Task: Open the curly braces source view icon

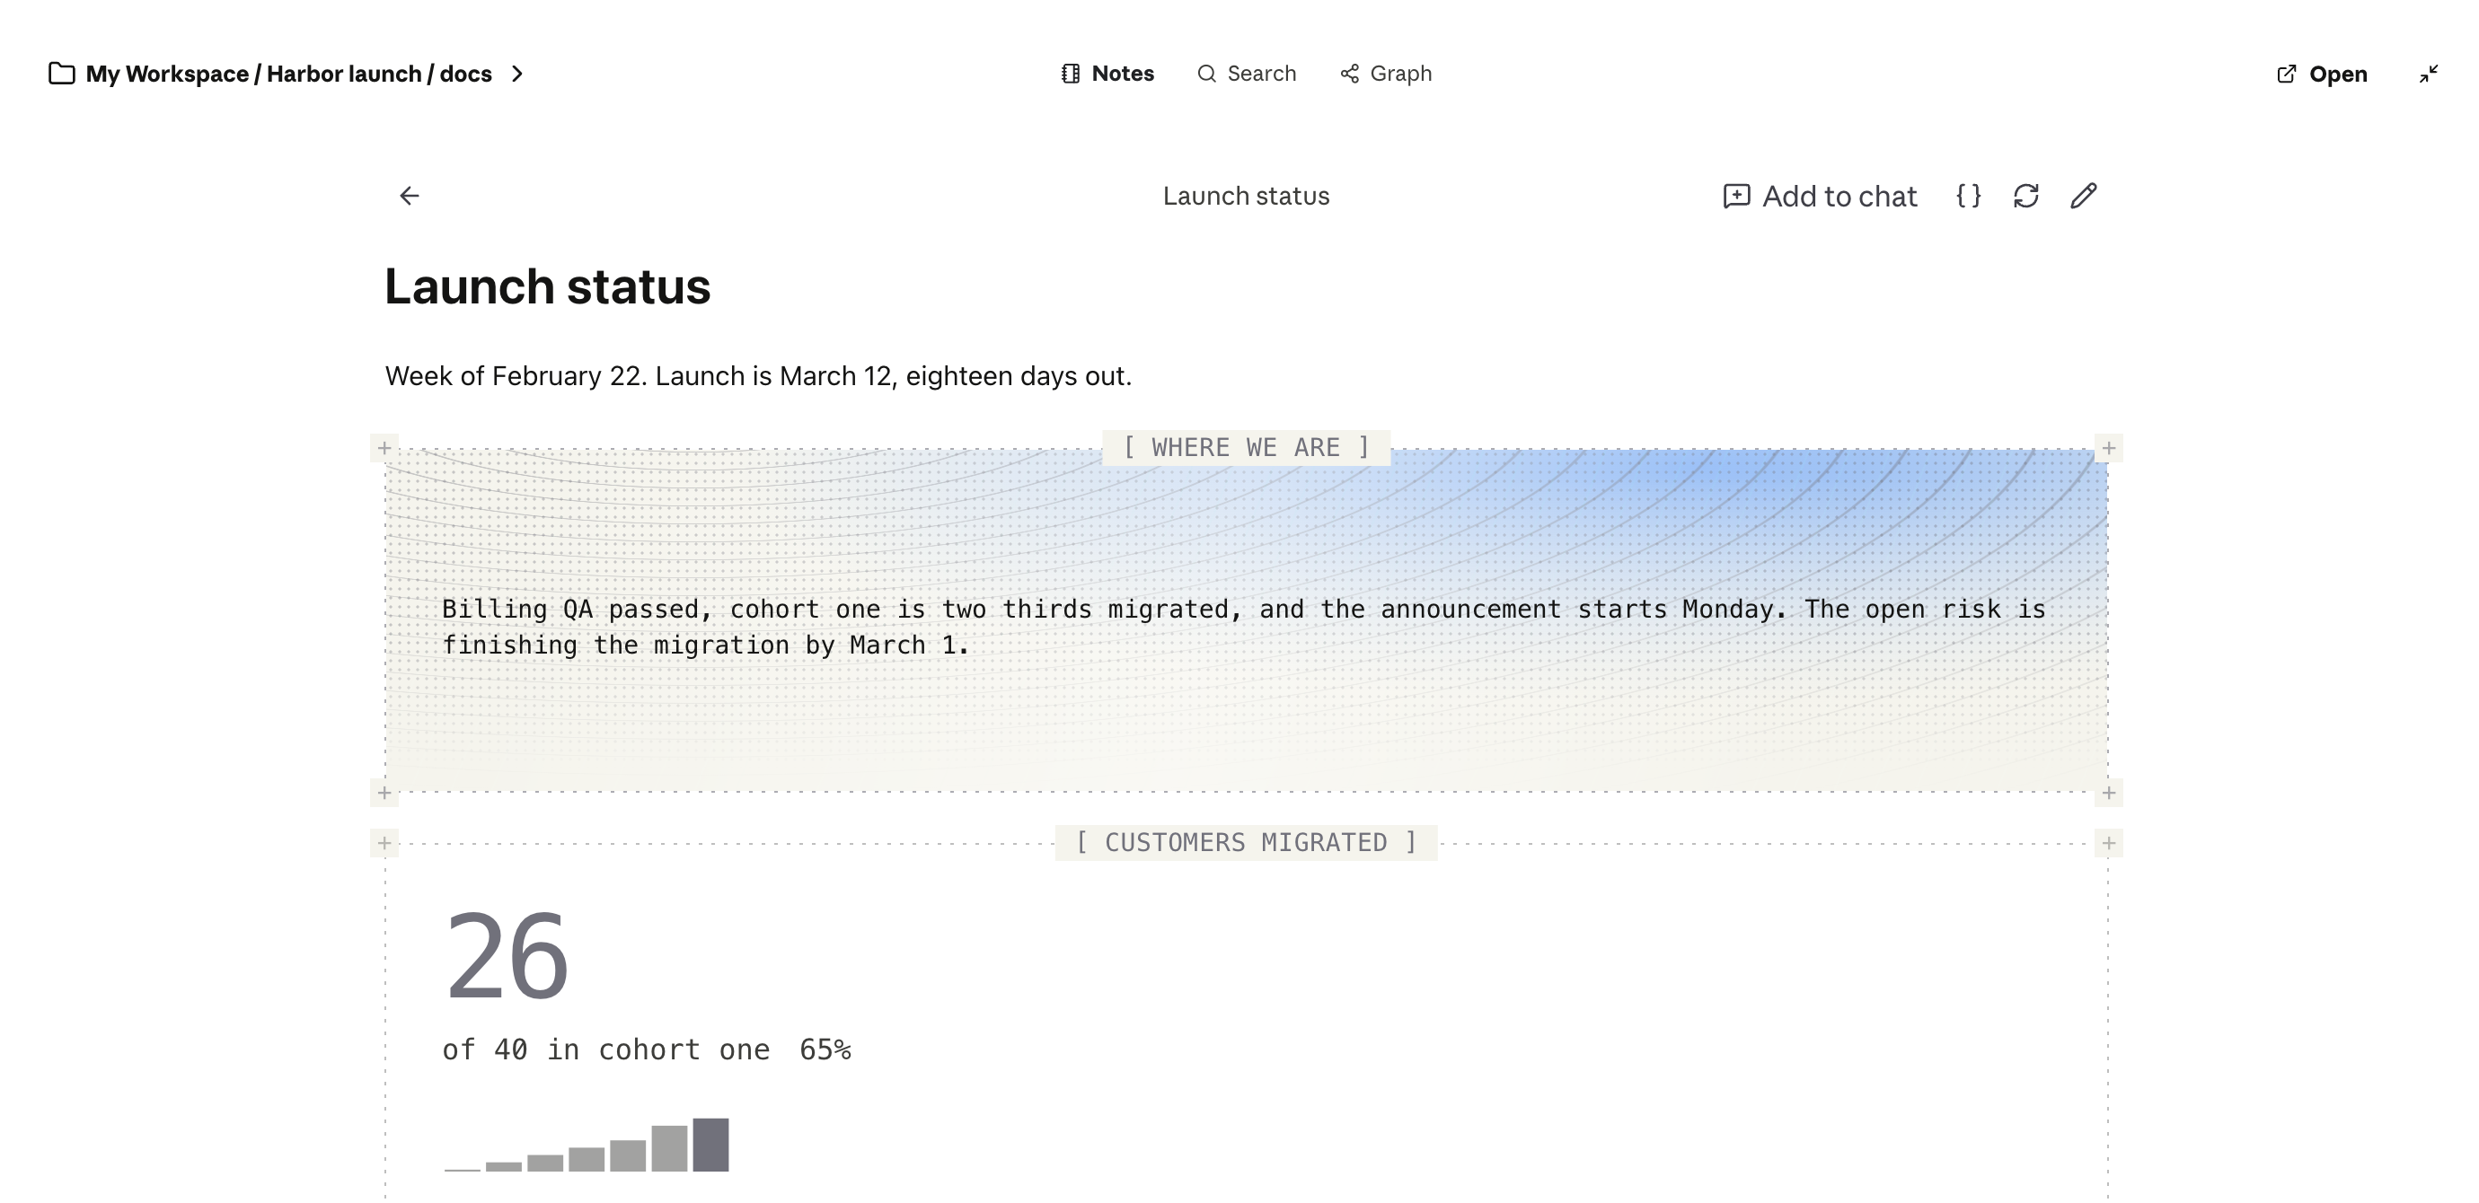Action: click(1968, 197)
